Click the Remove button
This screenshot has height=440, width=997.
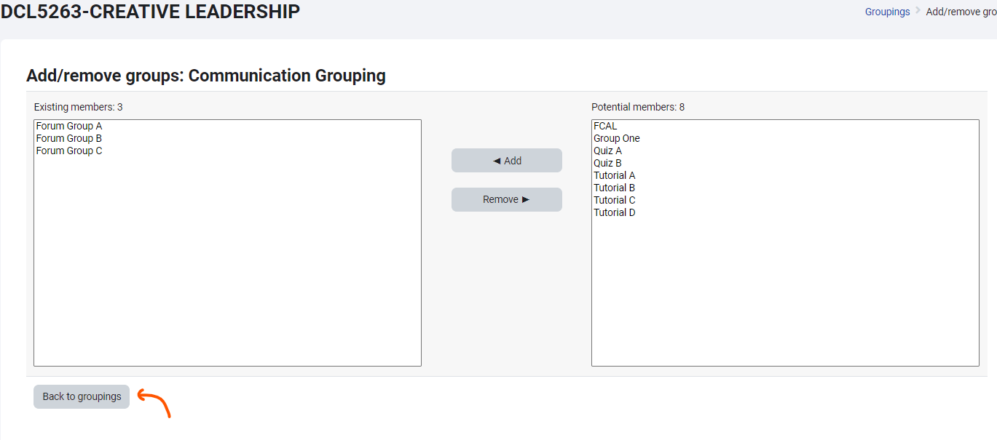(507, 200)
